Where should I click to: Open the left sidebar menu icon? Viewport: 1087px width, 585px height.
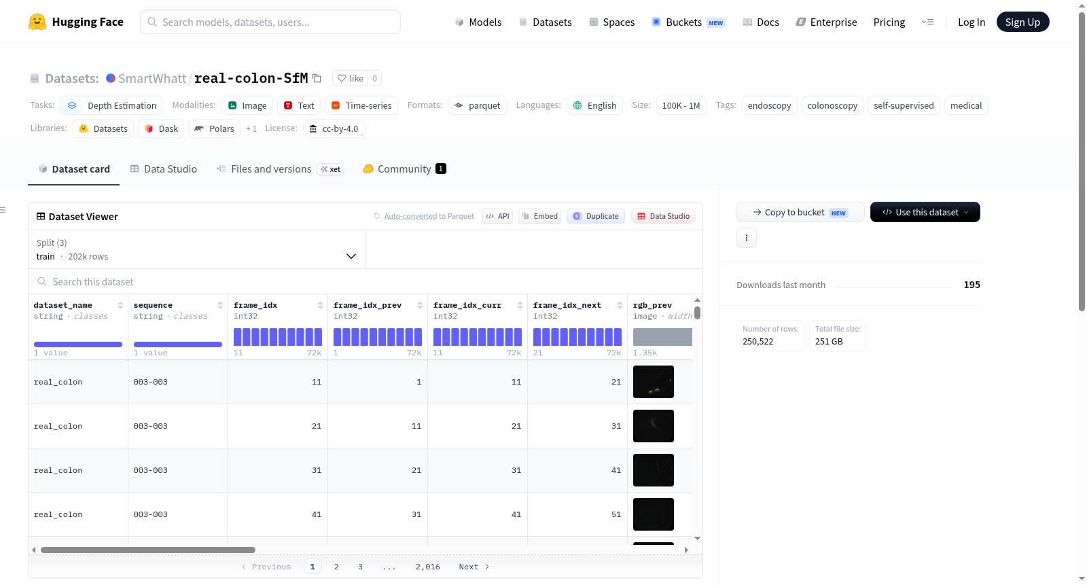3,210
